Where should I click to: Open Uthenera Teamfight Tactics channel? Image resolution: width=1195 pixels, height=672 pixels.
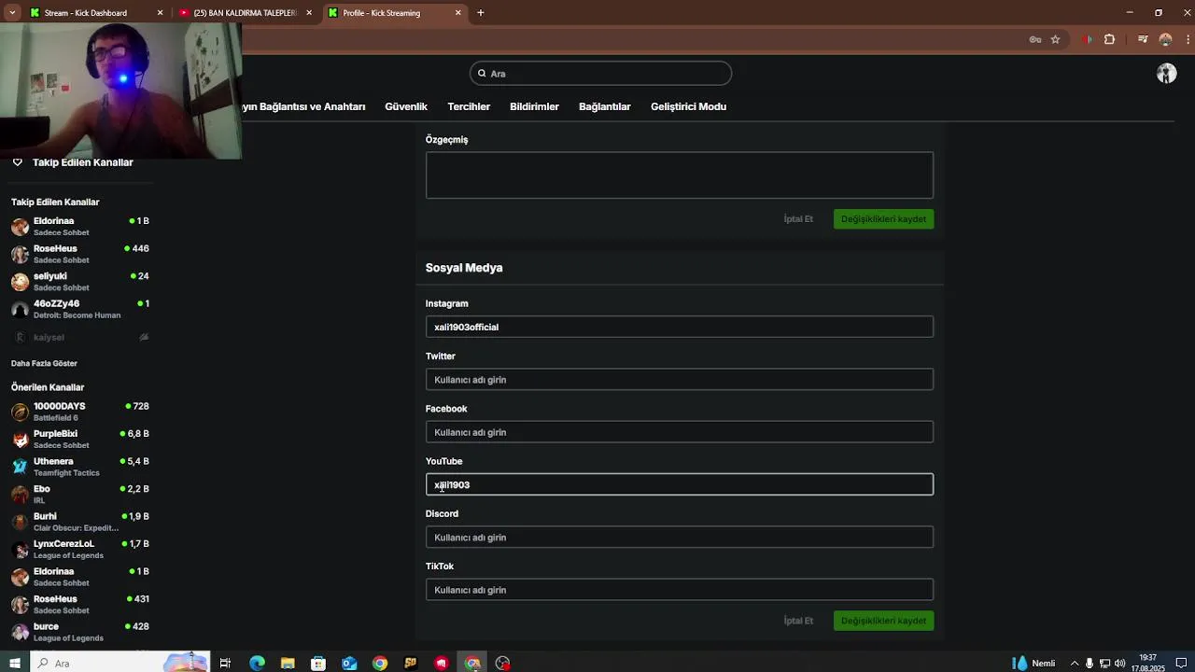point(79,467)
